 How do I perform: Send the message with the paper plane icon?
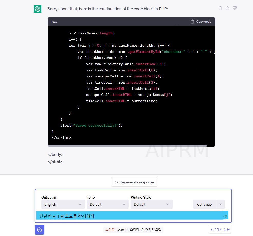pos(225,217)
